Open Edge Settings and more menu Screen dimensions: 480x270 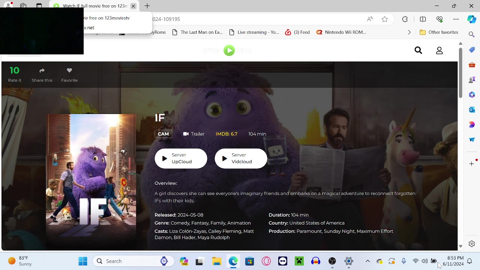click(x=456, y=19)
